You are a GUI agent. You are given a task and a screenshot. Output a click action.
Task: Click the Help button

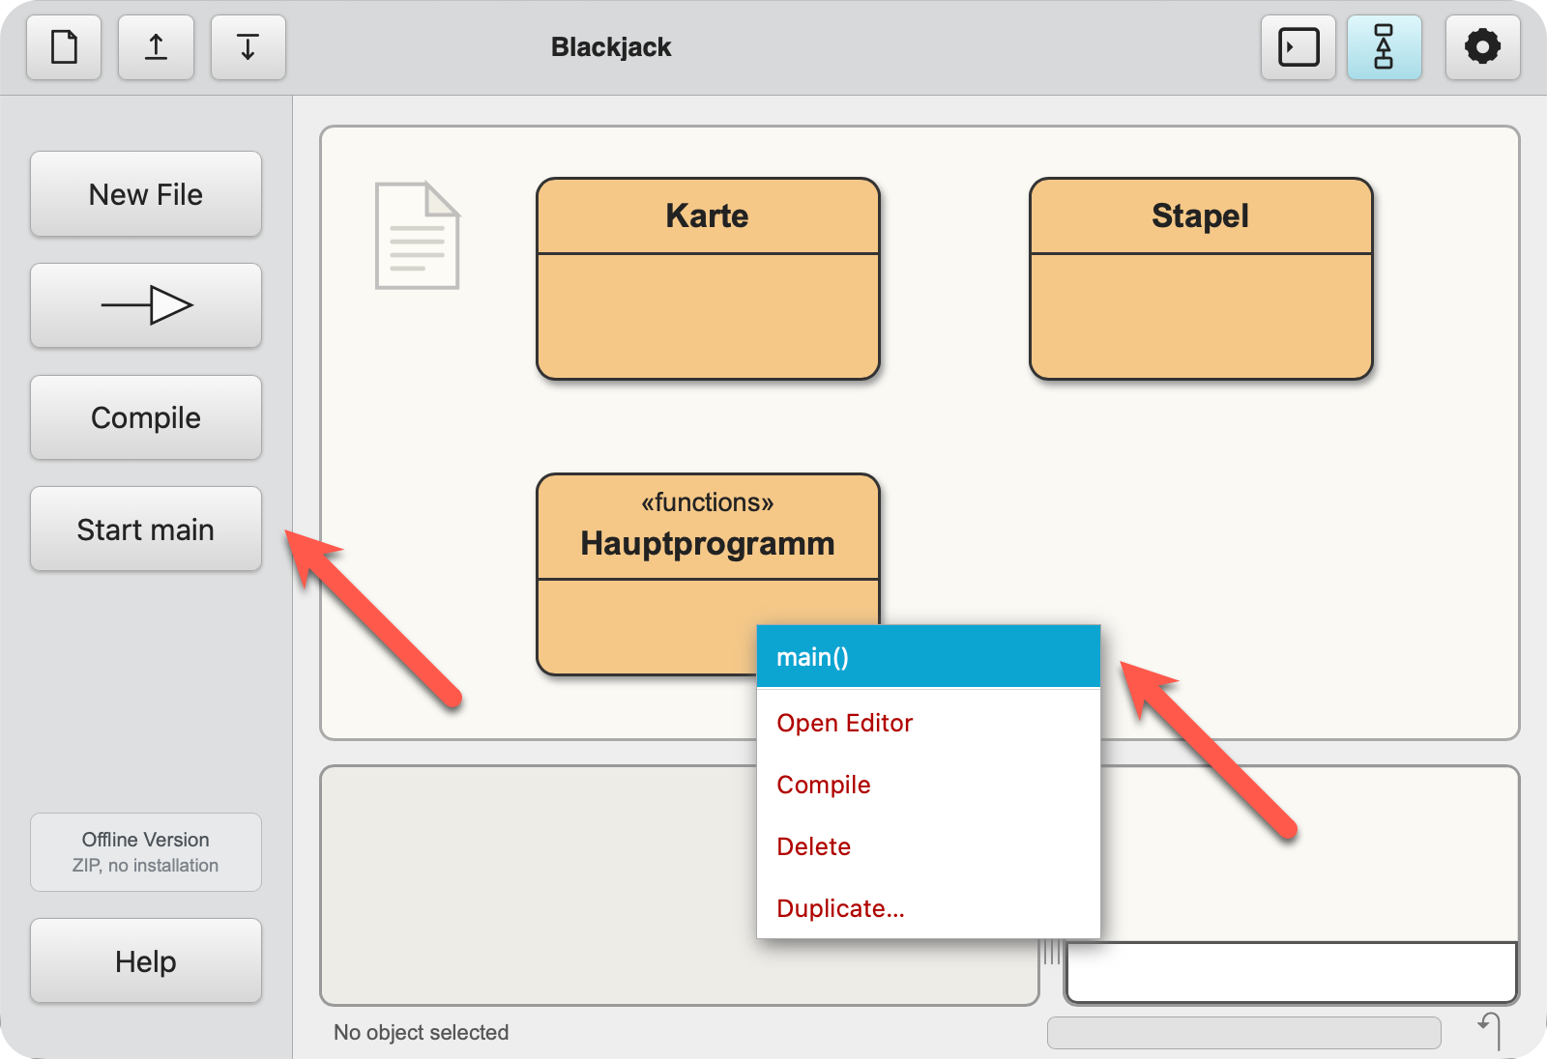[146, 961]
